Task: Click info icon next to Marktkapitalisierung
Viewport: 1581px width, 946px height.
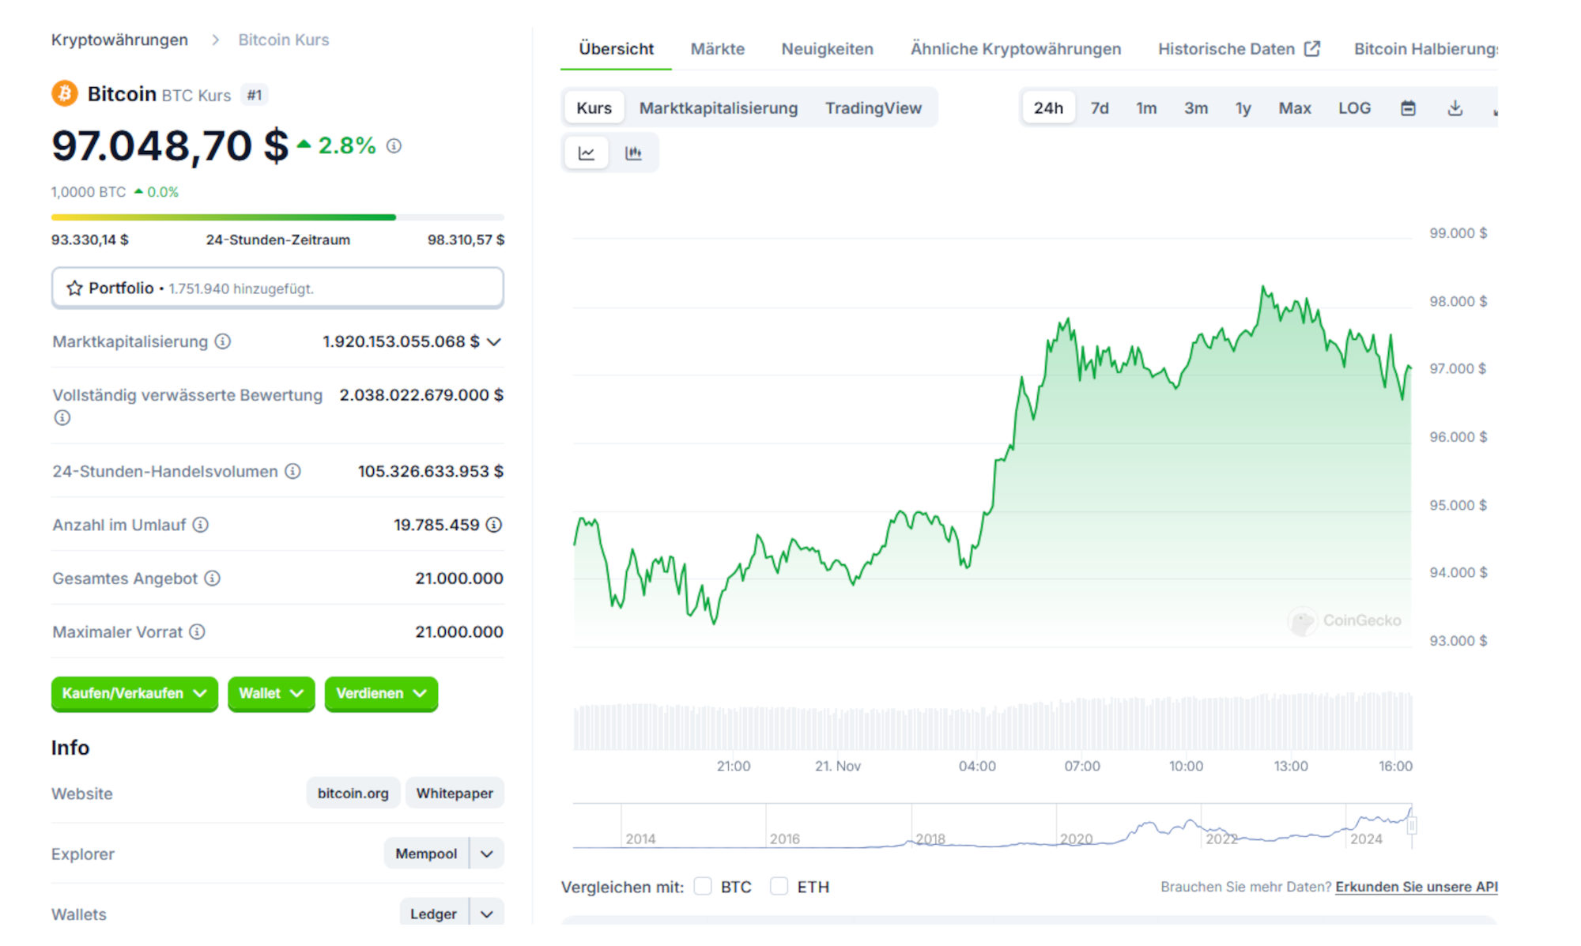Action: (223, 341)
